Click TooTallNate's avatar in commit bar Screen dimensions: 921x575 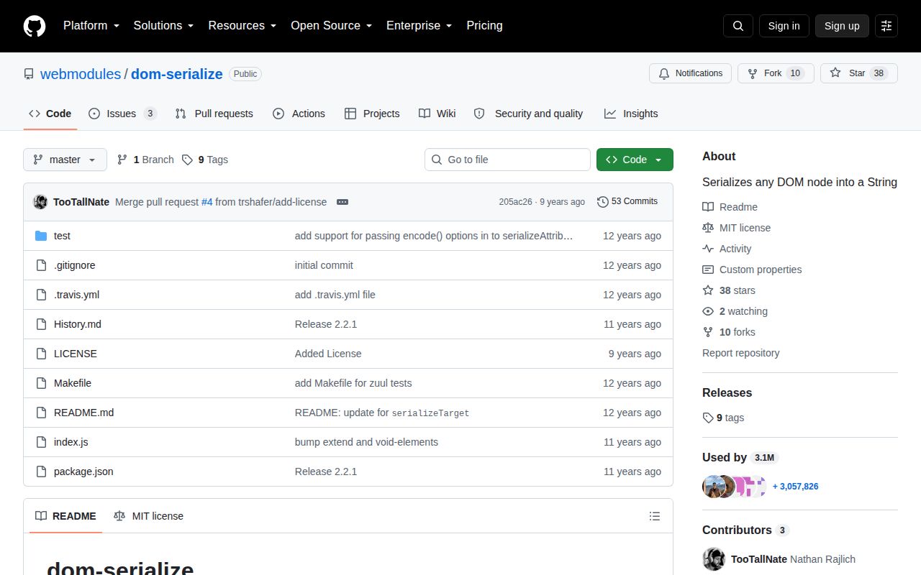click(x=40, y=202)
